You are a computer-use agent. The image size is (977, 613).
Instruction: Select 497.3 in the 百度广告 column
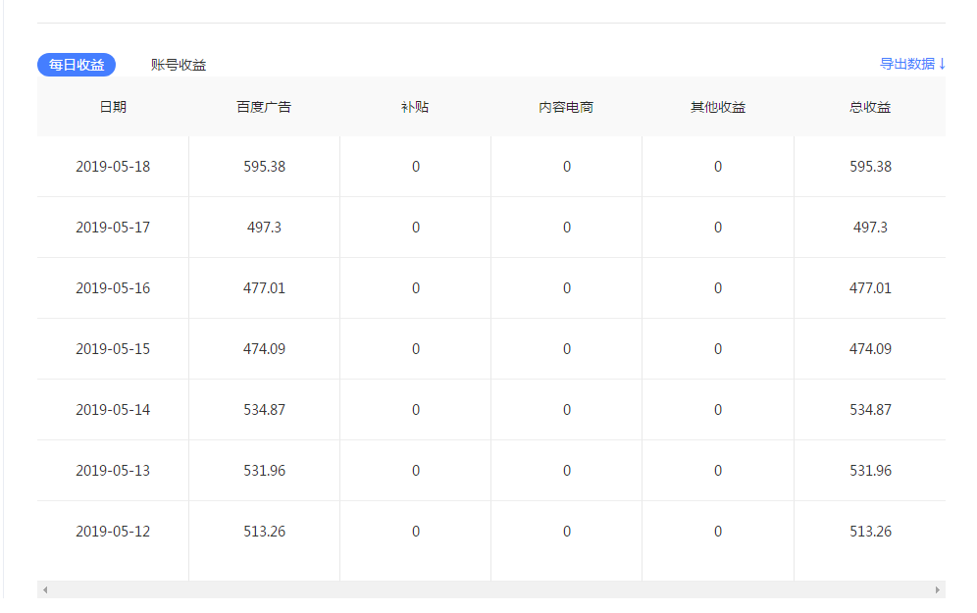pos(264,228)
